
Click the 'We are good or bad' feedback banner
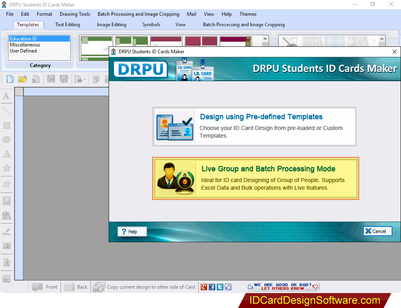(283, 287)
